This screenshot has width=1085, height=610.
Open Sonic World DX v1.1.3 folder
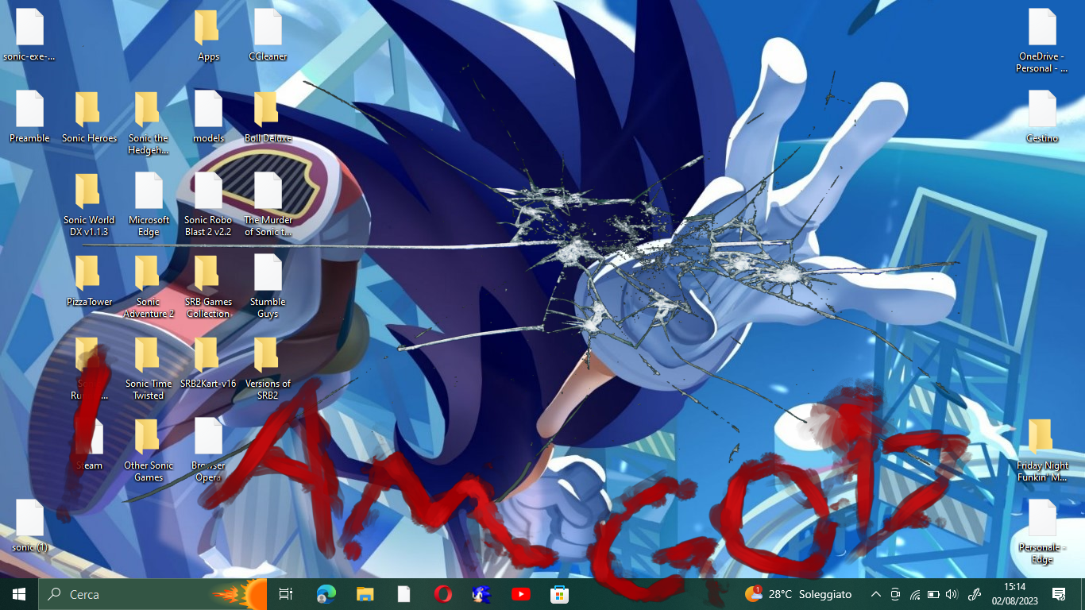click(89, 205)
